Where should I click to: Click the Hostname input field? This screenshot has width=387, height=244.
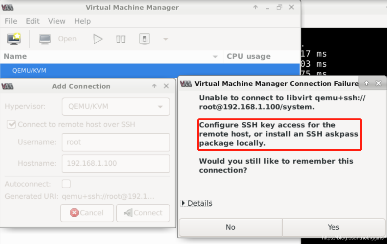(116, 164)
